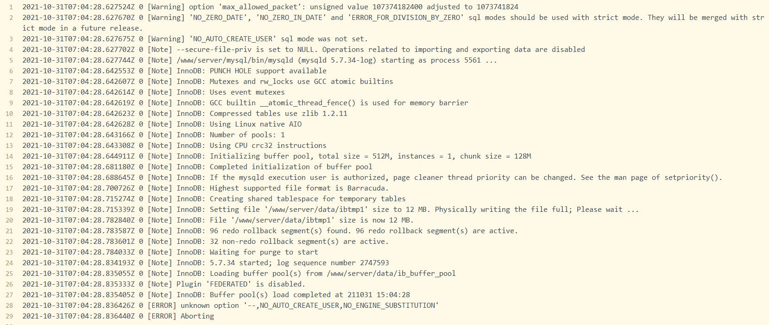This screenshot has height=325, width=769.
Task: Click the log sequence number 2747593 line
Action: coord(206,263)
